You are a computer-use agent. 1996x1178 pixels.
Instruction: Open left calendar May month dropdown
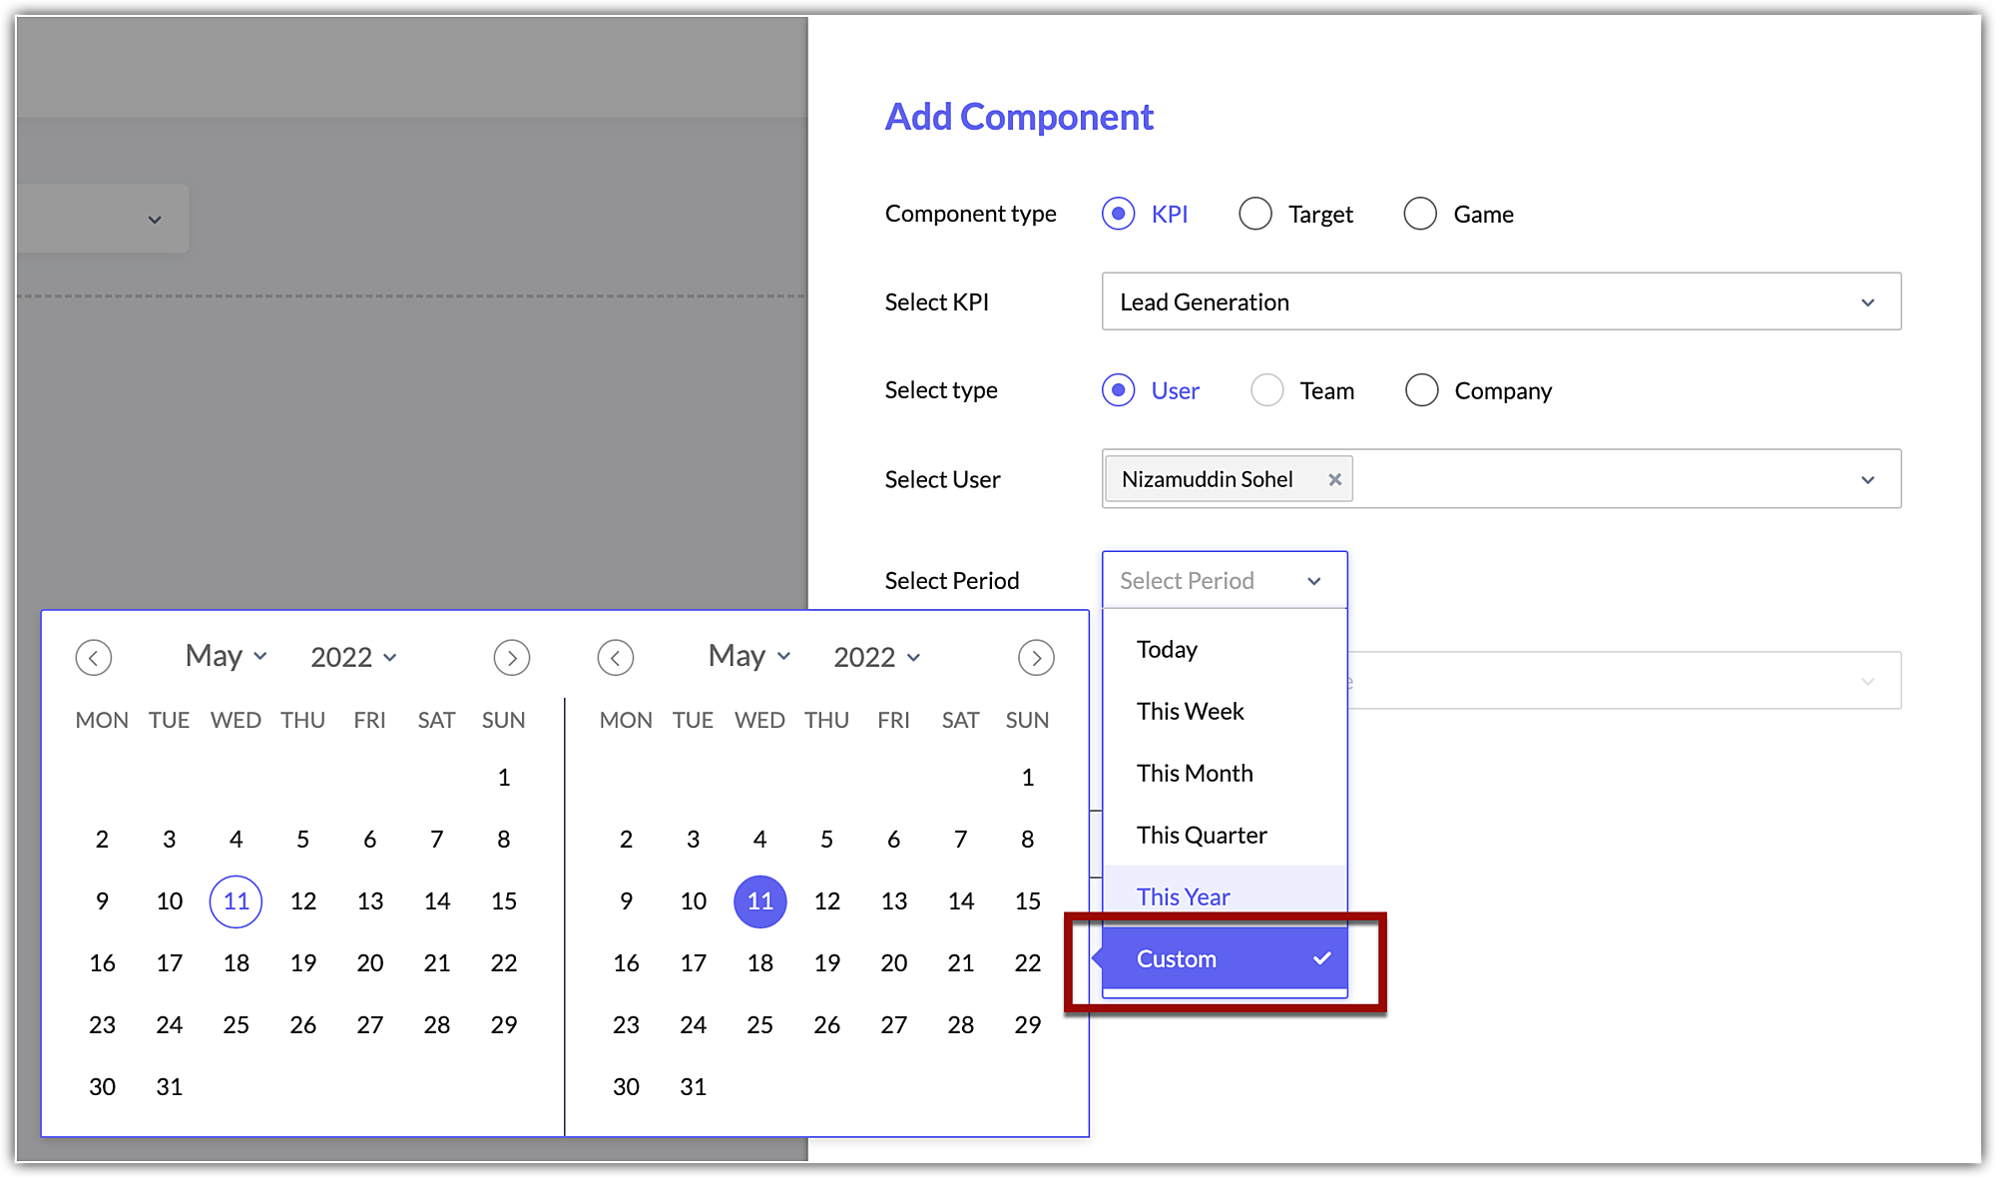coord(227,657)
